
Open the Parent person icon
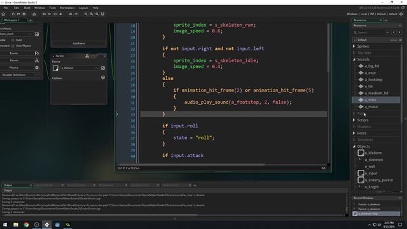[37, 60]
